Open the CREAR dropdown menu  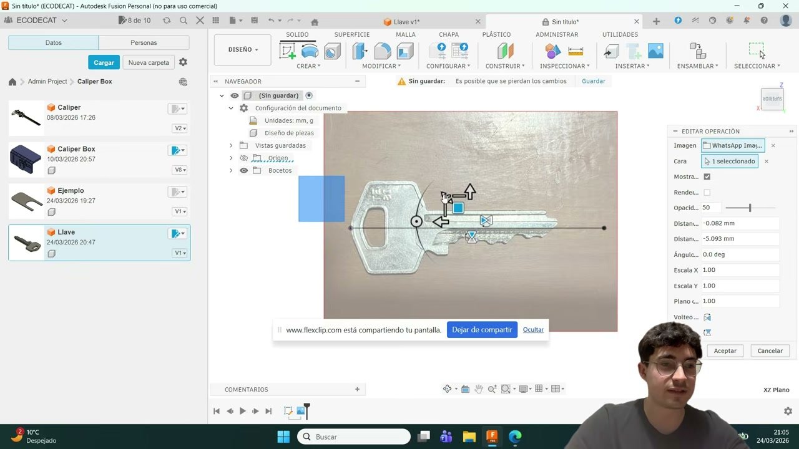tap(308, 66)
